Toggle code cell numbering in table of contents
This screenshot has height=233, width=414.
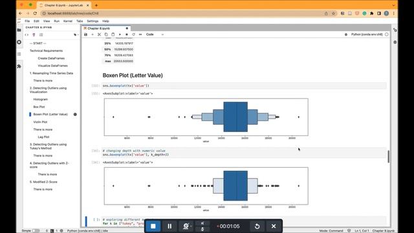(27, 34)
